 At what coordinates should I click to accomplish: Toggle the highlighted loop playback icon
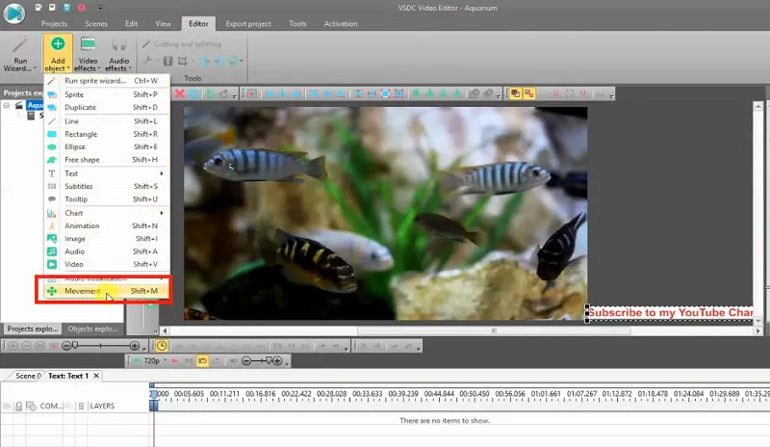point(202,361)
